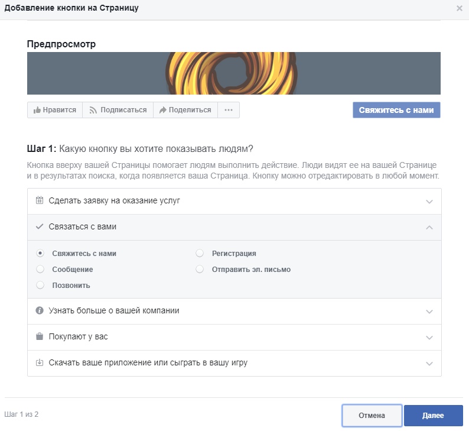Select the Сообщение radio button
This screenshot has height=431, width=469.
[40, 269]
